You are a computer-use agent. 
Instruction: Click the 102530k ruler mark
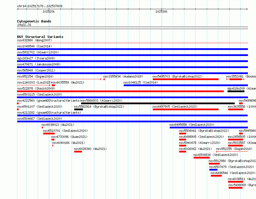pos(161,11)
